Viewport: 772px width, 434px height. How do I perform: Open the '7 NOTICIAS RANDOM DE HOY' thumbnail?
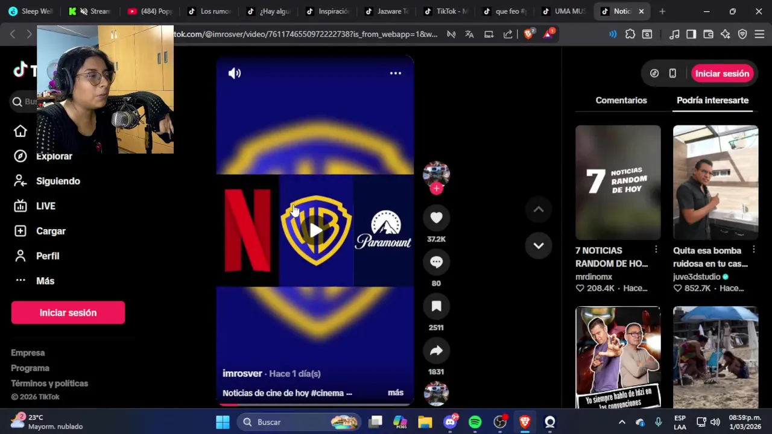618,182
